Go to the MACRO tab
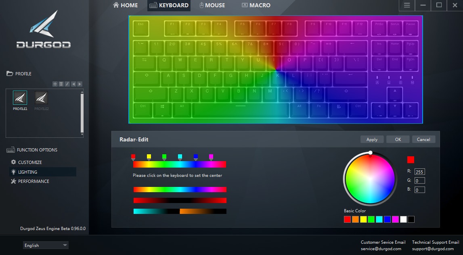 256,5
